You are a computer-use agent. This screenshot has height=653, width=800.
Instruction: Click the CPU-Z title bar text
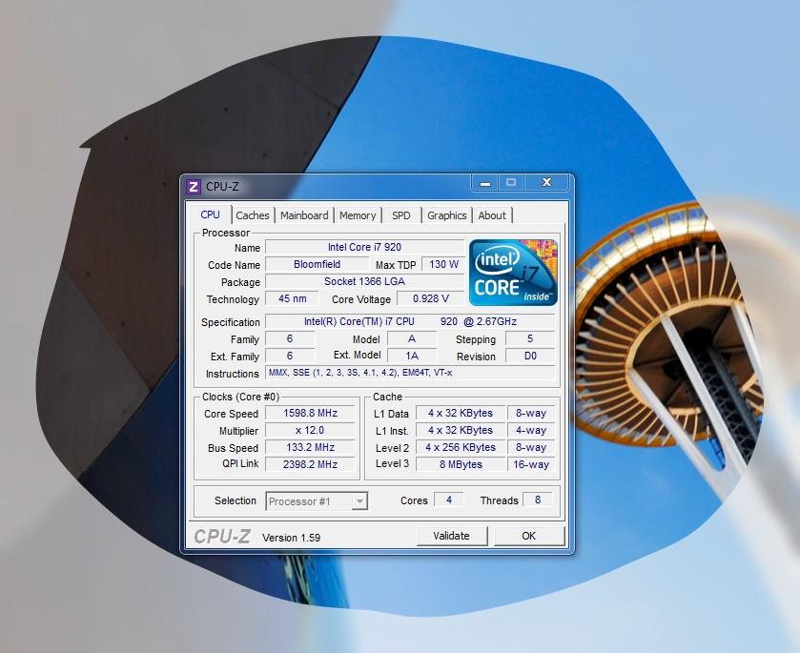222,187
